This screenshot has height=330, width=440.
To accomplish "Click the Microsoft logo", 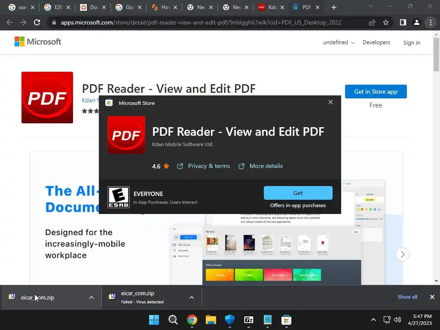I will (38, 42).
